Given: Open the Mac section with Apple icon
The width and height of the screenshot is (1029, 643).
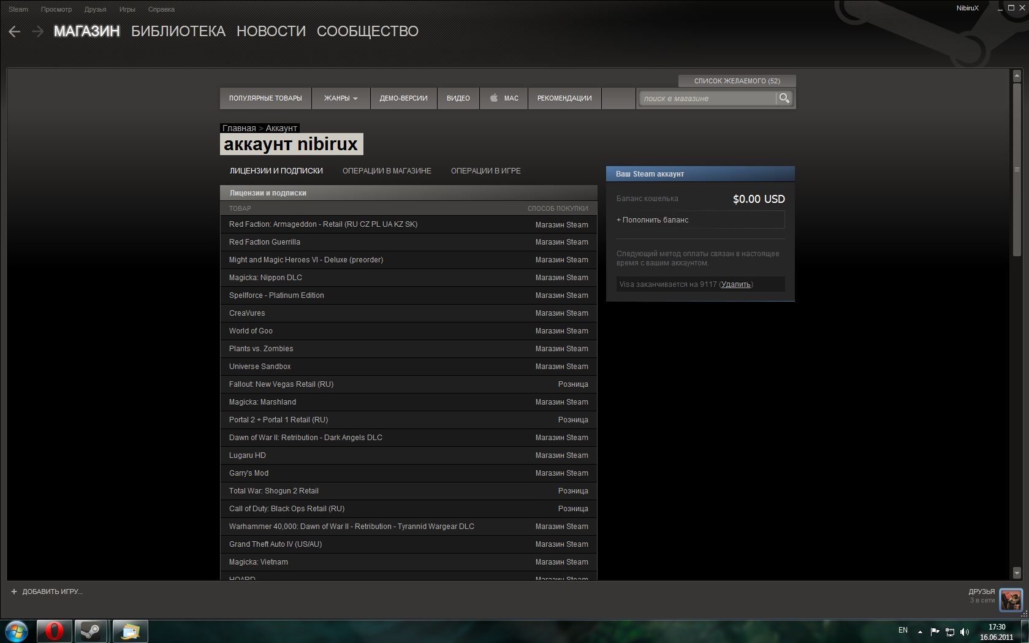Looking at the screenshot, I should [x=504, y=98].
